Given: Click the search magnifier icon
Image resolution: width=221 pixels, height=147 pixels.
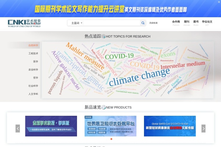Looking at the screenshot, I should point(143,23).
